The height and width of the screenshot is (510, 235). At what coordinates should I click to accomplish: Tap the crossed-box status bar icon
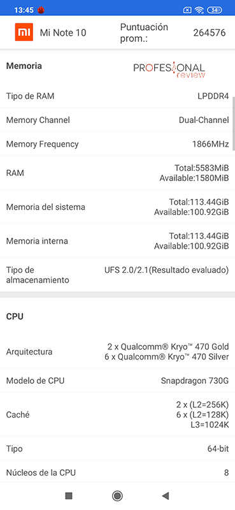pos(187,10)
